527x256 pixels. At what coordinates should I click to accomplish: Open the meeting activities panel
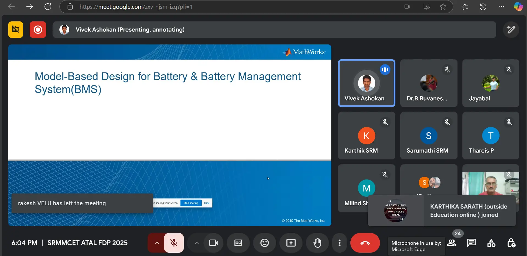point(491,243)
